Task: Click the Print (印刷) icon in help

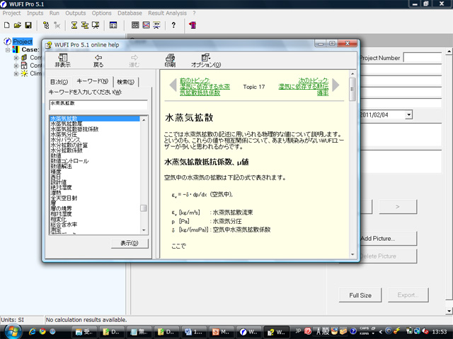Action: click(x=170, y=60)
